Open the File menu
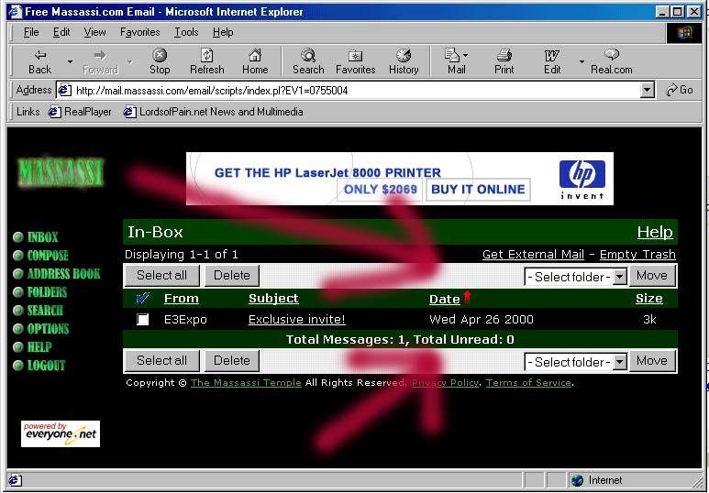Viewport: 709px width, 493px height. click(31, 32)
